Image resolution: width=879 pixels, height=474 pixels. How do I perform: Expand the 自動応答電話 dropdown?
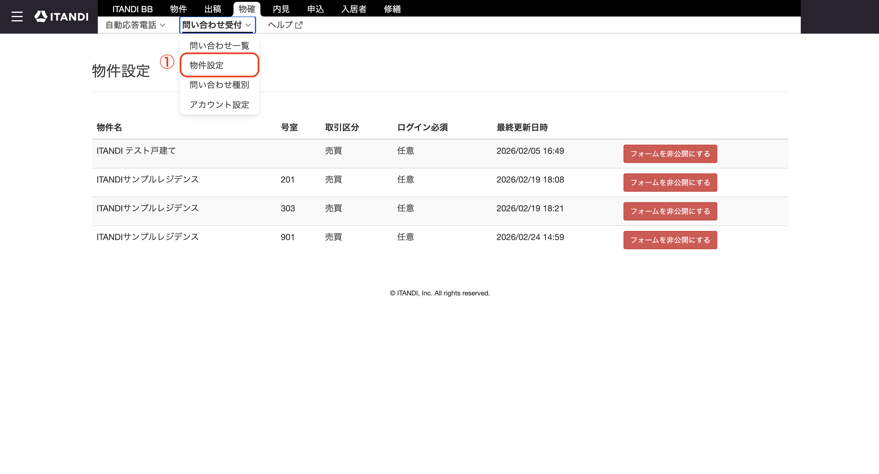(x=135, y=25)
